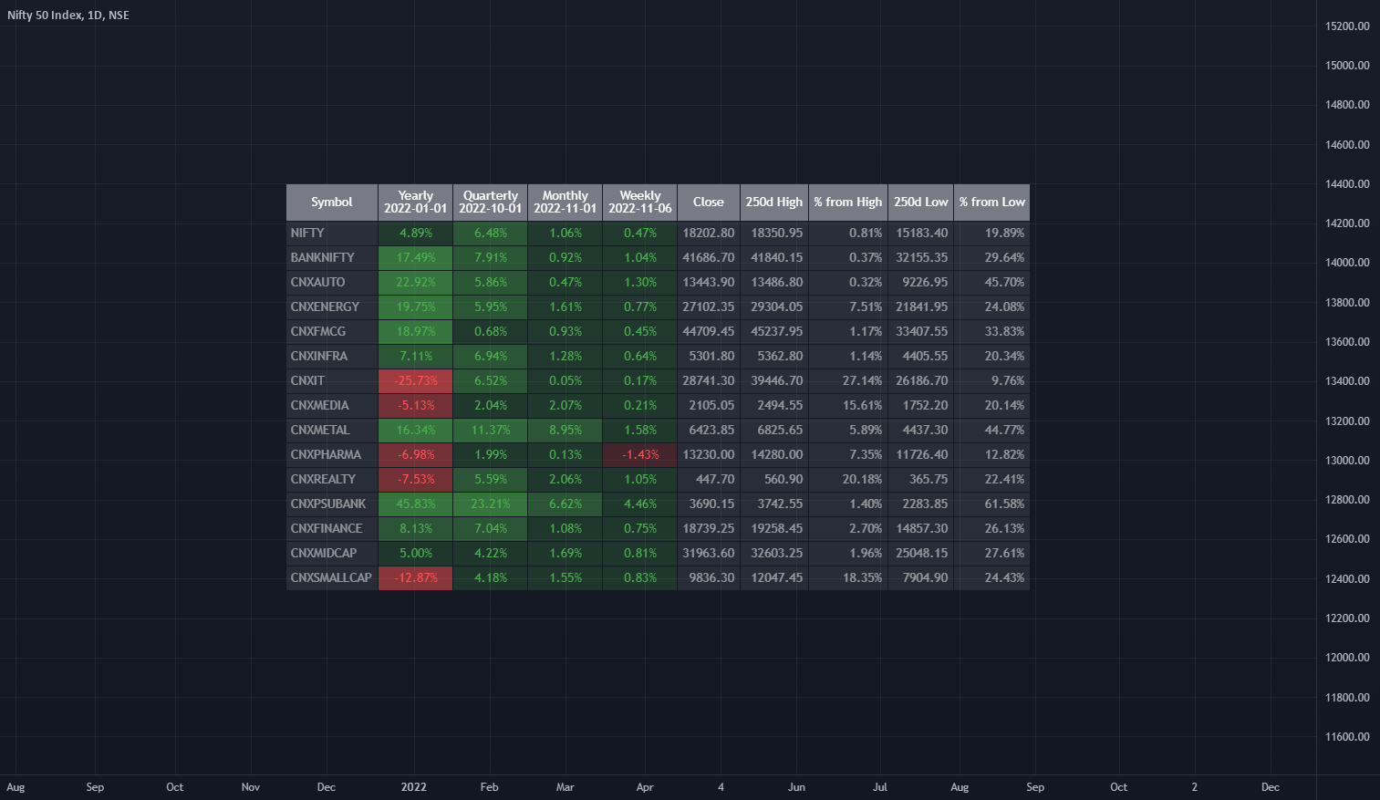Image resolution: width=1380 pixels, height=800 pixels.
Task: Click CNXMEDIA yearly value -5.13%
Action: coord(416,406)
